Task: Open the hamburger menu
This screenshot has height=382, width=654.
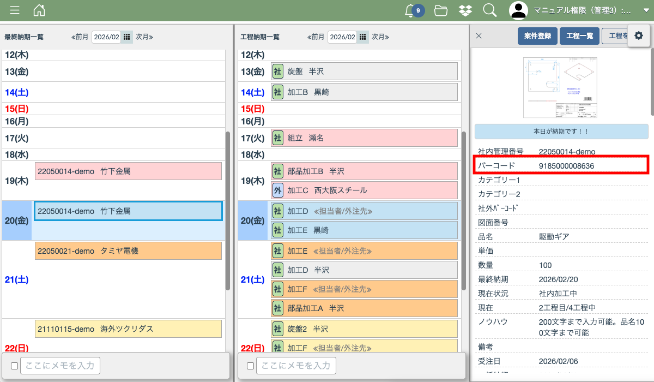Action: point(15,10)
